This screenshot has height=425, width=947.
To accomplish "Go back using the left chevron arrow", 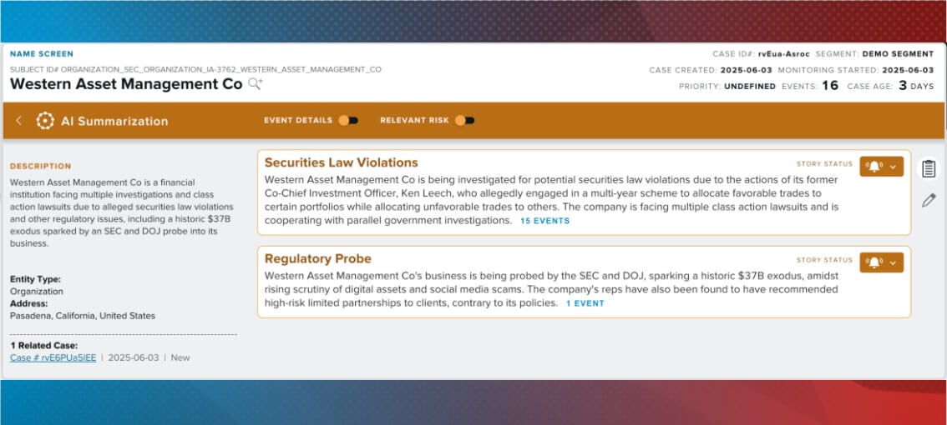I will (x=18, y=121).
